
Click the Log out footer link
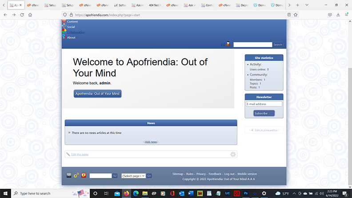click(x=229, y=174)
